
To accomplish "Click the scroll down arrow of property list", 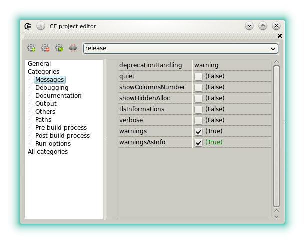I will coord(276,216).
